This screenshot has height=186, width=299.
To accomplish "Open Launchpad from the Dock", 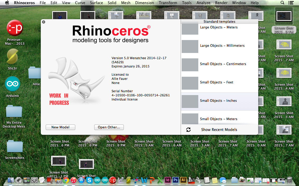I will (x=18, y=180).
